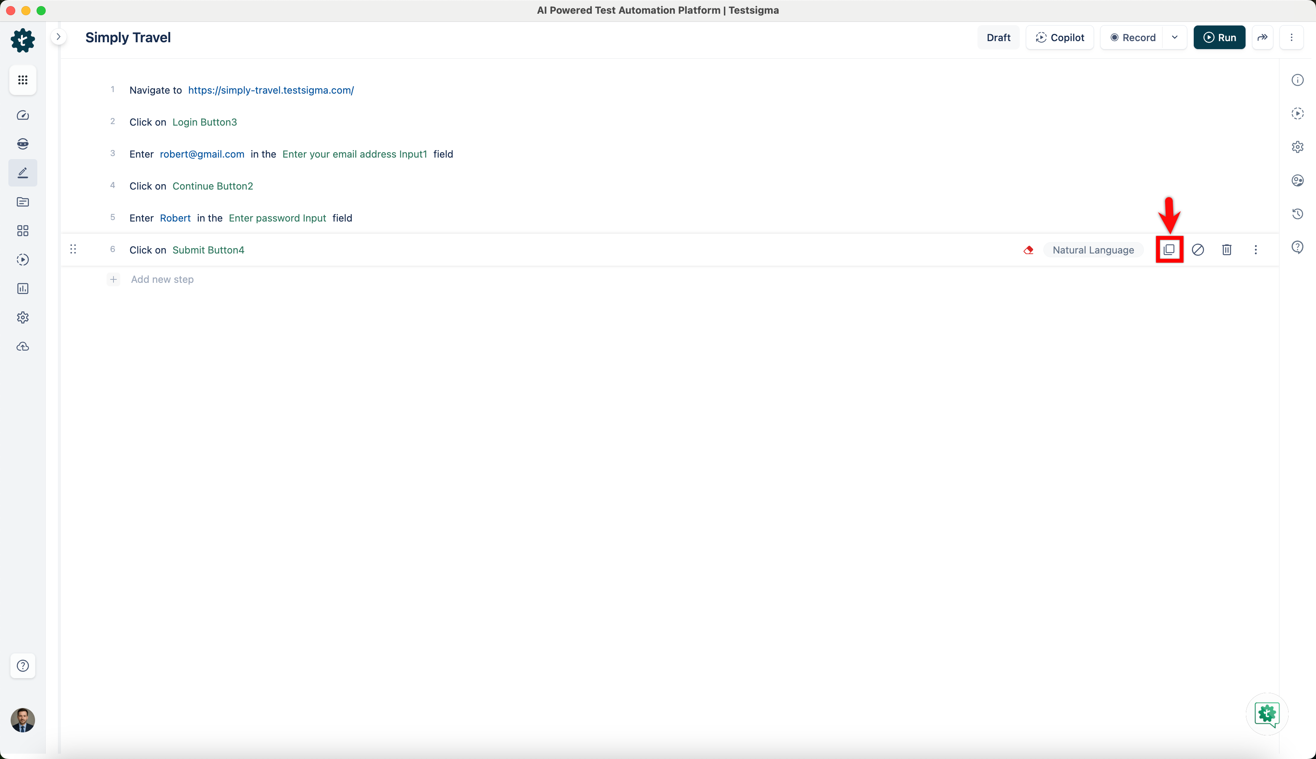1316x759 pixels.
Task: Open top-right more options kebab menu
Action: tap(1291, 38)
